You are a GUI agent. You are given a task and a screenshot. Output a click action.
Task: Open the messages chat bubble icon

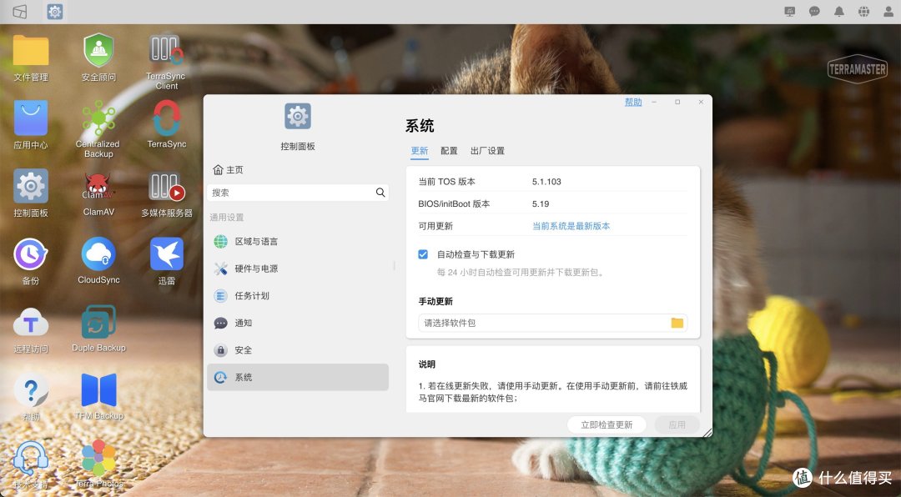pyautogui.click(x=814, y=12)
